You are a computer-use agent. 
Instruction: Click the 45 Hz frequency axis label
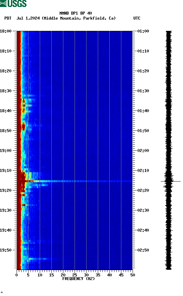[121, 275]
